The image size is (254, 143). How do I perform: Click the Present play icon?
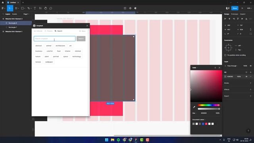(x=242, y=8)
